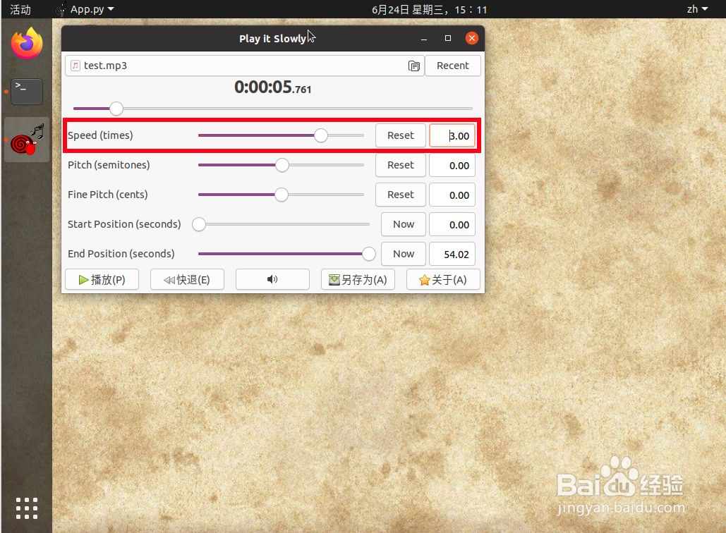Click the Speed slider handle
This screenshot has height=533, width=726.
(x=320, y=135)
